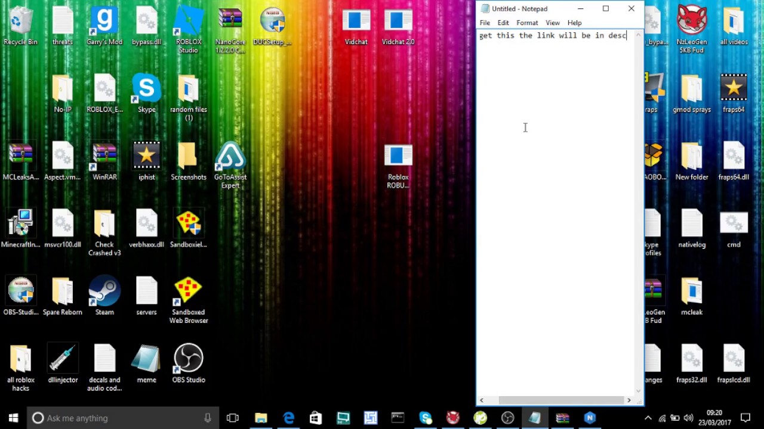This screenshot has height=429, width=764.
Task: Select the Spare Reborn folder
Action: pyautogui.click(x=63, y=297)
